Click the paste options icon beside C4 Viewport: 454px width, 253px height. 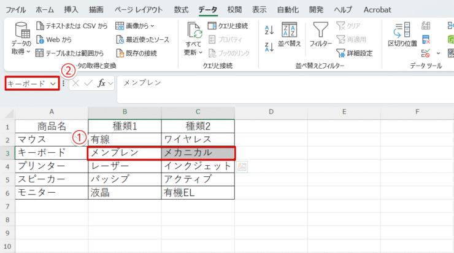tap(242, 166)
